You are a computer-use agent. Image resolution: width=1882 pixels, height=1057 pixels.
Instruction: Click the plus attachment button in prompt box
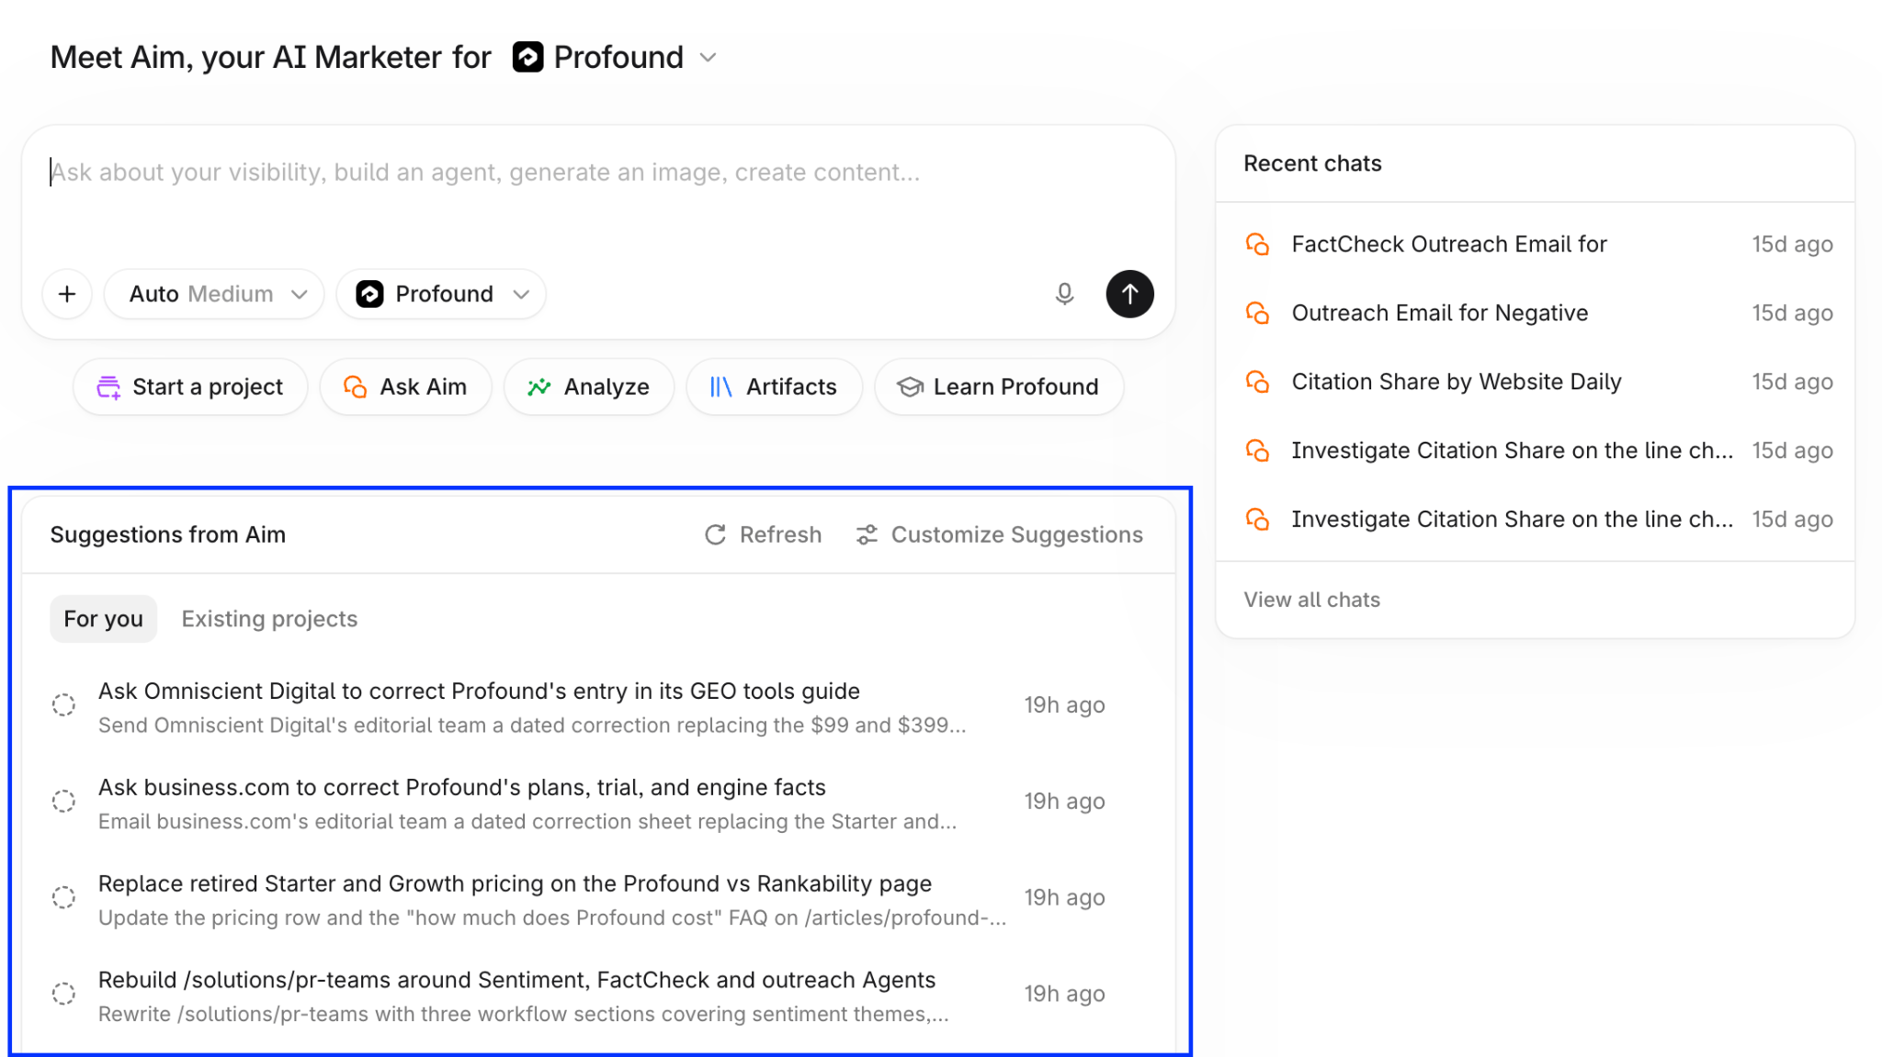(x=67, y=294)
